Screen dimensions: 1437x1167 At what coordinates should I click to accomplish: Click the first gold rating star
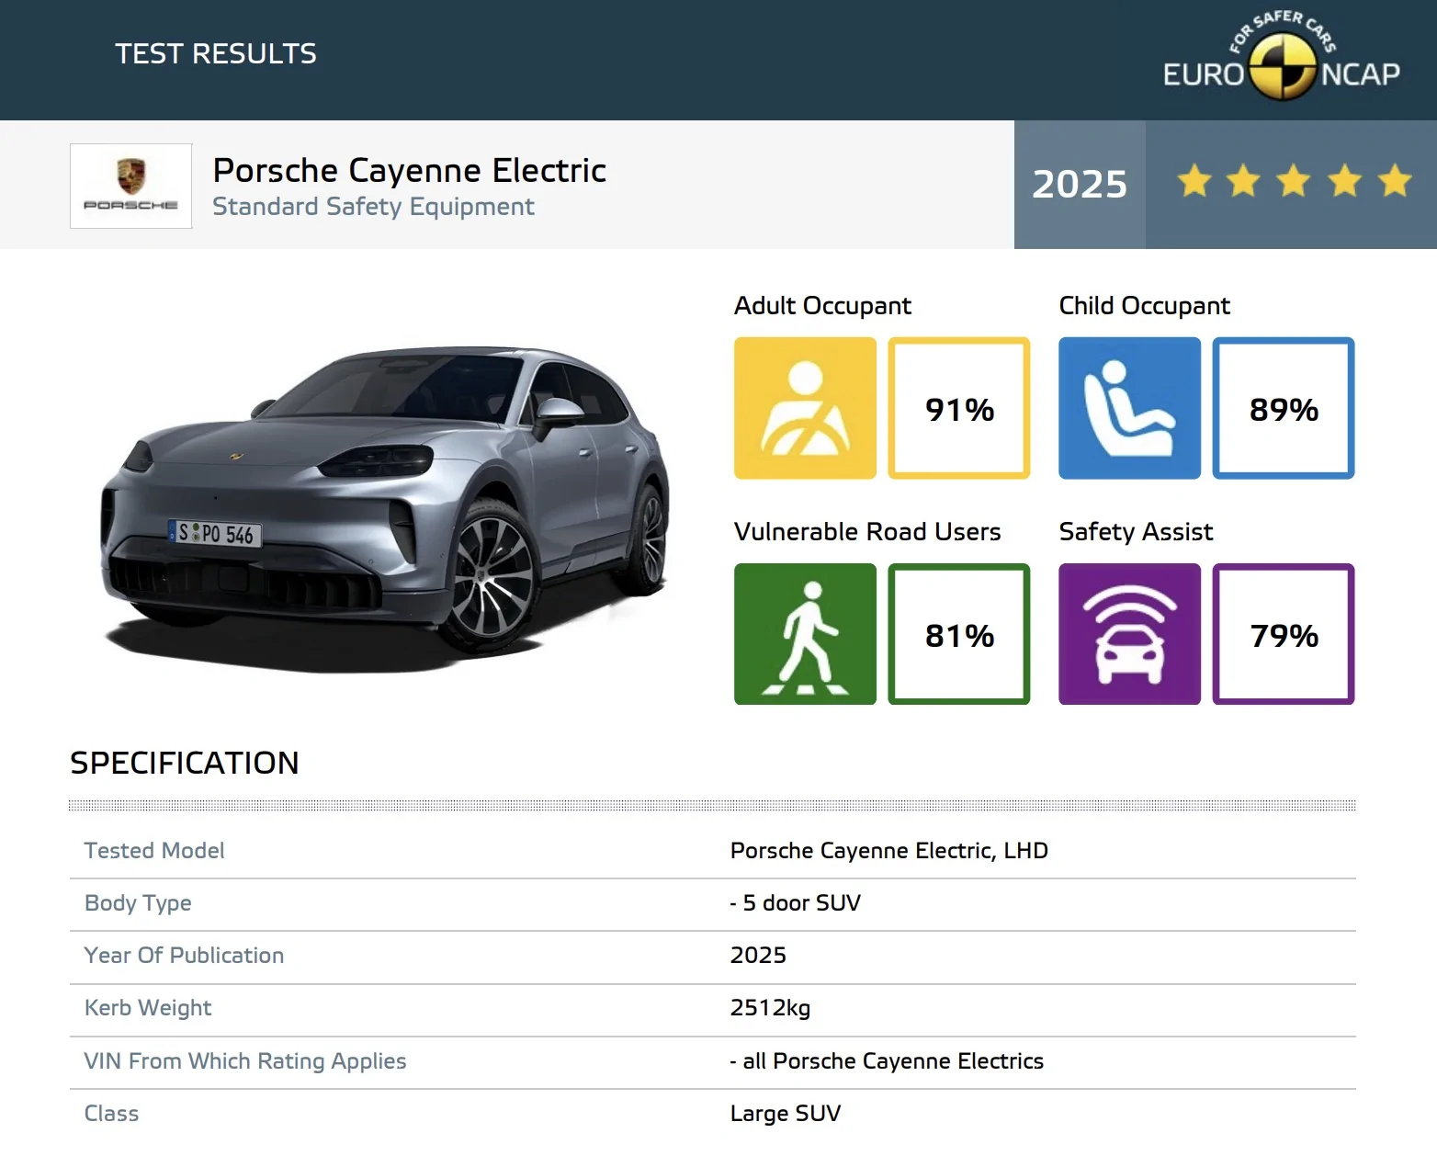[x=1194, y=181]
